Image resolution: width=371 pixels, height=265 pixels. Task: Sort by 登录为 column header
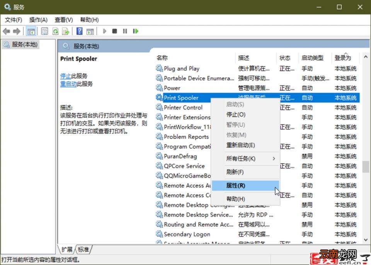(x=345, y=58)
